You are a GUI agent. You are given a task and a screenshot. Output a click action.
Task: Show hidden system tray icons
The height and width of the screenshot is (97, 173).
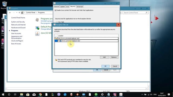point(142,95)
